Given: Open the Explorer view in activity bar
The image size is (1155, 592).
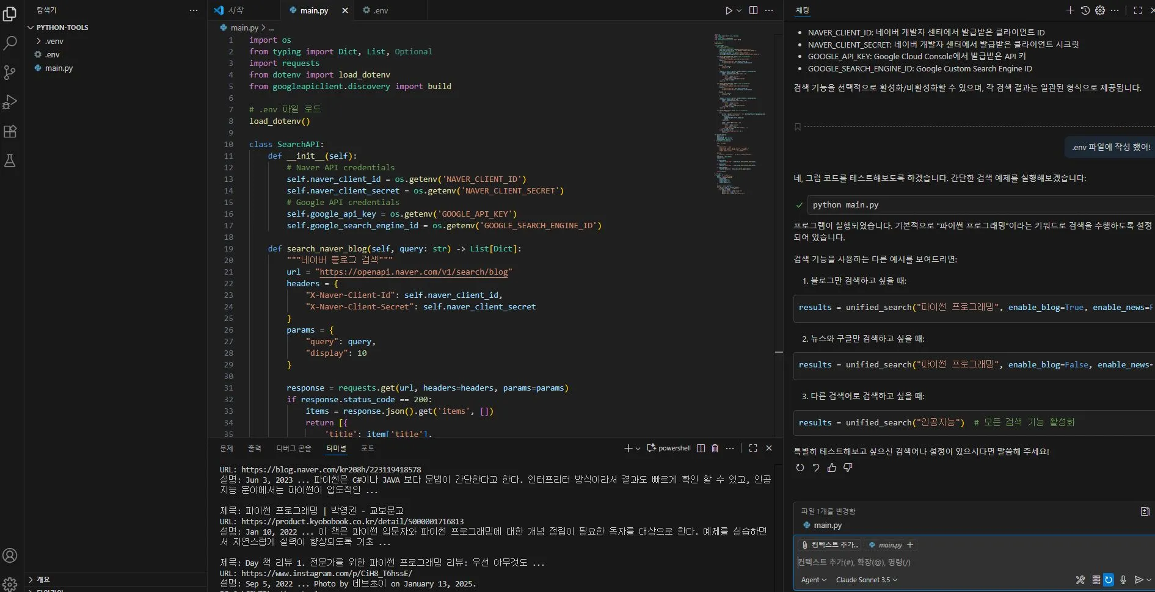Looking at the screenshot, I should point(10,13).
